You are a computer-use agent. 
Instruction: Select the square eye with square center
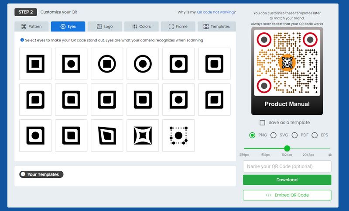[x=35, y=64]
